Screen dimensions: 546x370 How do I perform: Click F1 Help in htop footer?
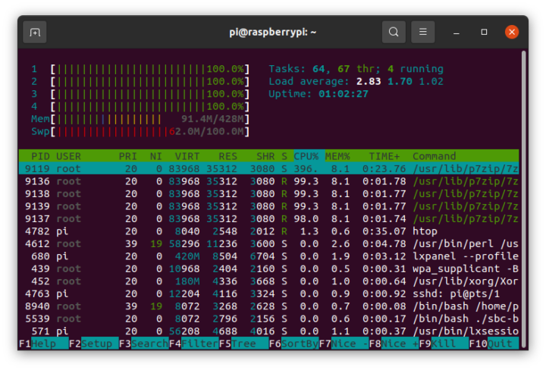(43, 343)
